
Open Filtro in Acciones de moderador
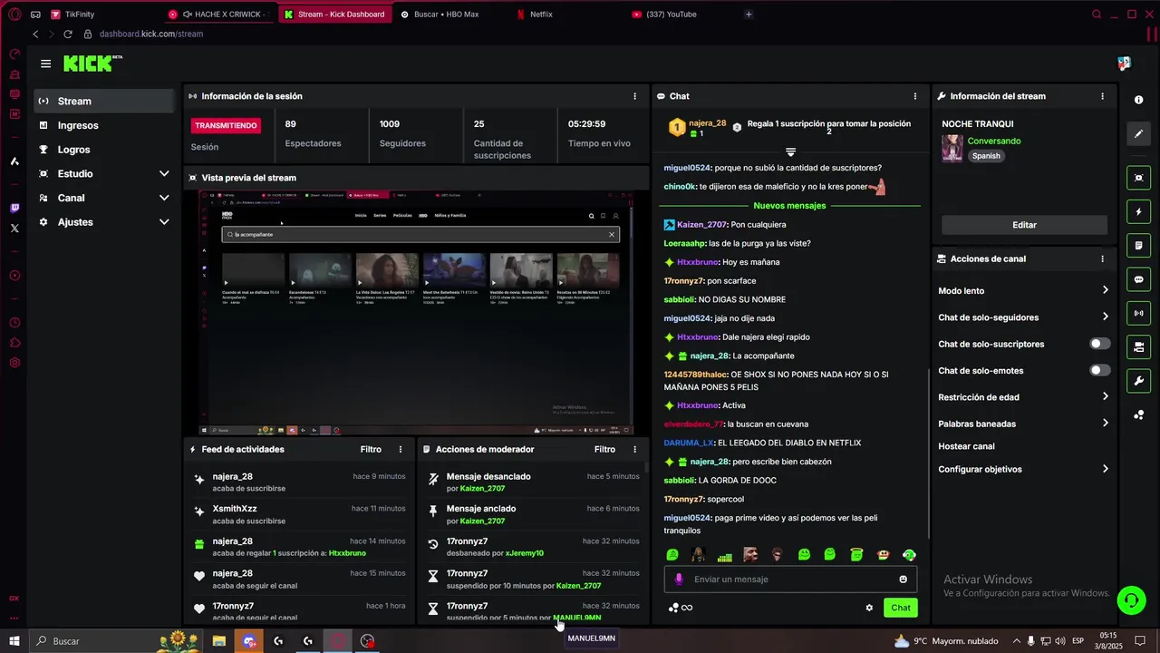(x=604, y=449)
